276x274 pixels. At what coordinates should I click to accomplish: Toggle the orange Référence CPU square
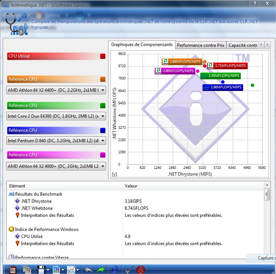click(103, 79)
